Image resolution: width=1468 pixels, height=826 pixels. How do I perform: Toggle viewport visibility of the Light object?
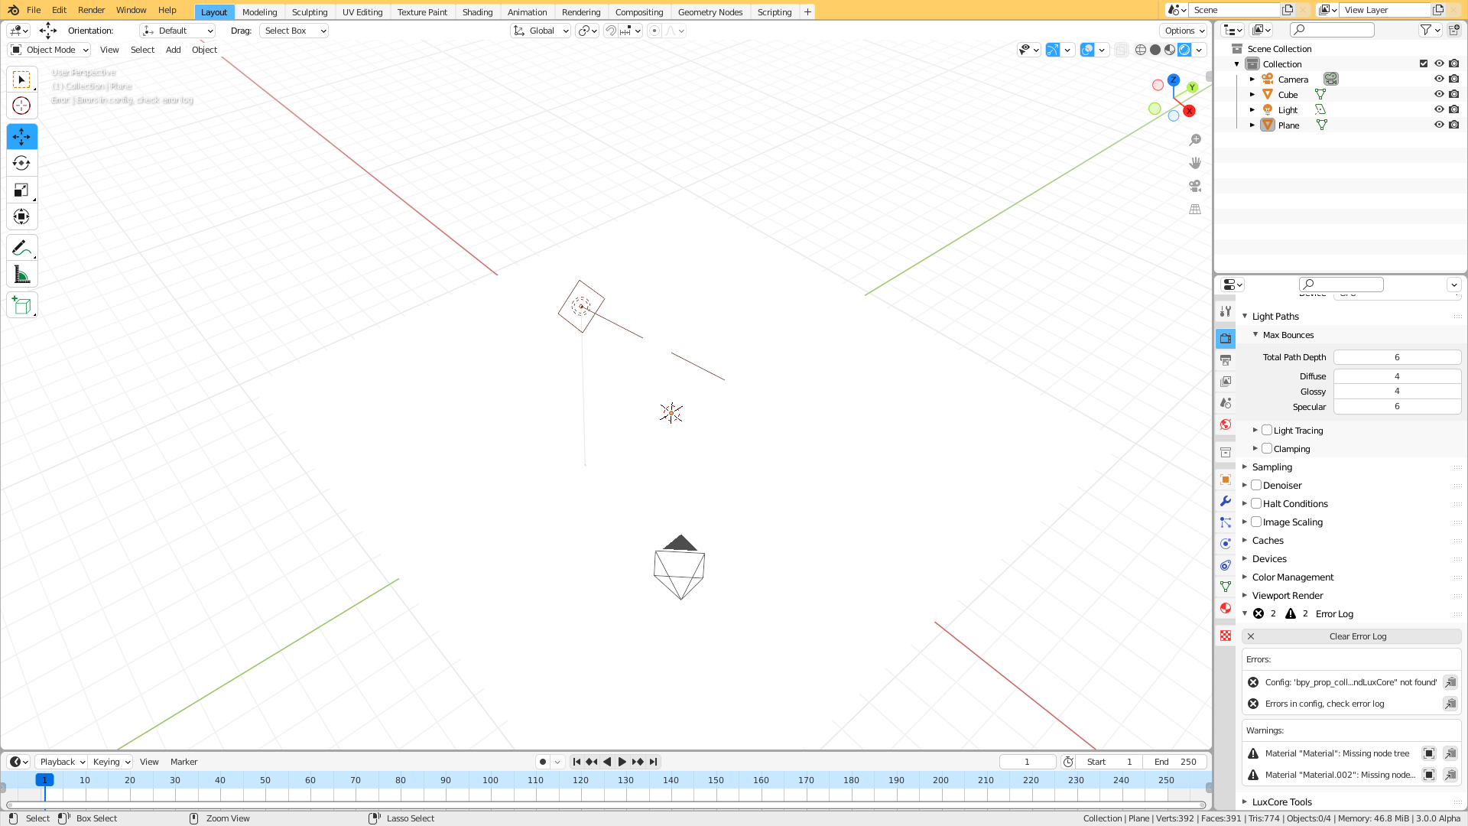[1439, 109]
